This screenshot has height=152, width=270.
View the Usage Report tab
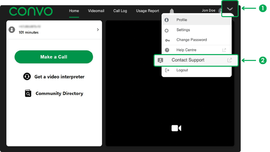click(148, 11)
